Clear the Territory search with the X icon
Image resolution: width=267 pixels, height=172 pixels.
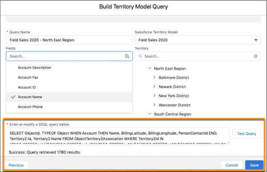click(x=255, y=56)
